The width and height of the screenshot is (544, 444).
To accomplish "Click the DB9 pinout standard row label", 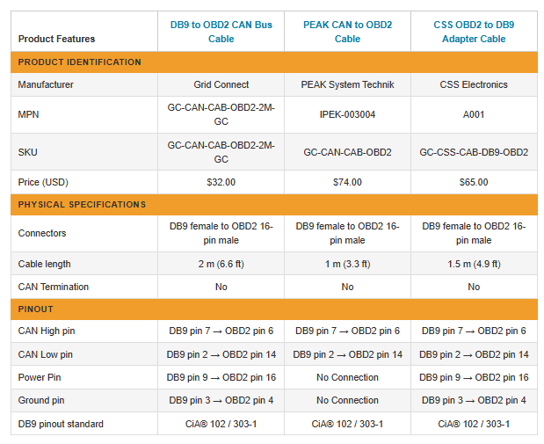I will [61, 424].
